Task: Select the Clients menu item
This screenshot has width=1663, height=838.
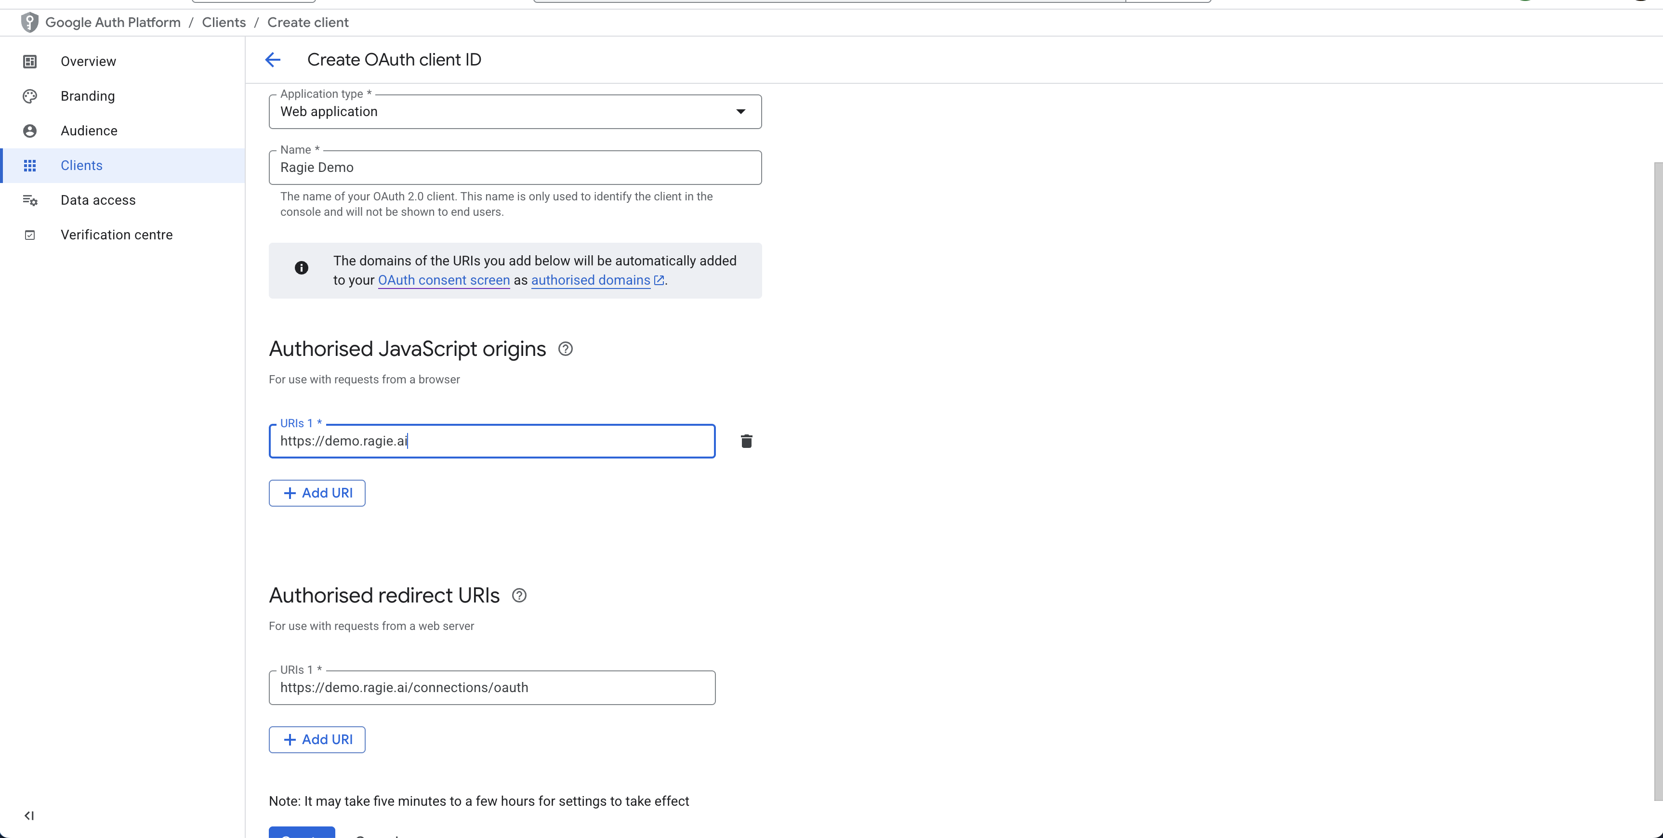Action: pyautogui.click(x=124, y=166)
